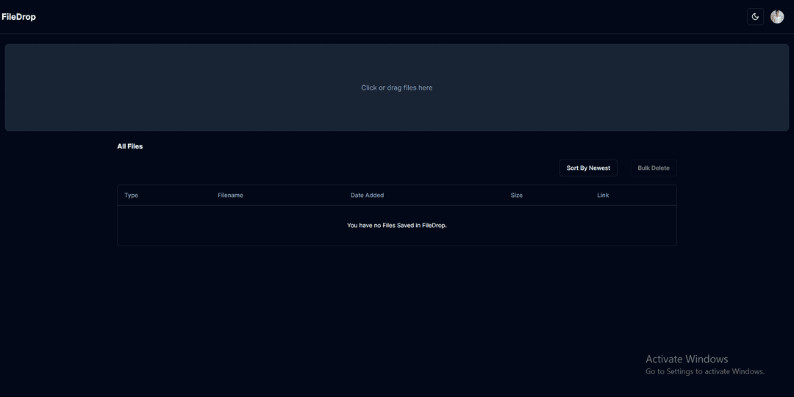
Task: Click the 'Click or drag files here' upload zone
Action: (x=397, y=87)
